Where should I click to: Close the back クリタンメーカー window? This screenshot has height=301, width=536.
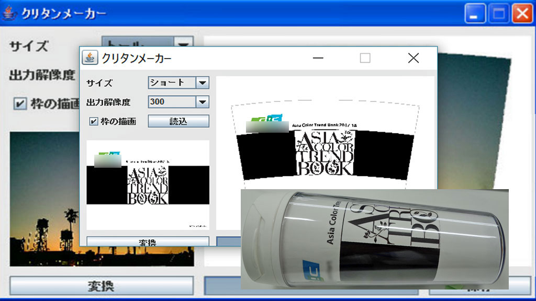pyautogui.click(x=522, y=14)
